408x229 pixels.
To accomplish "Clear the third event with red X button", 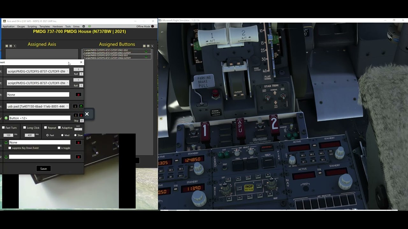I will click(78, 94).
